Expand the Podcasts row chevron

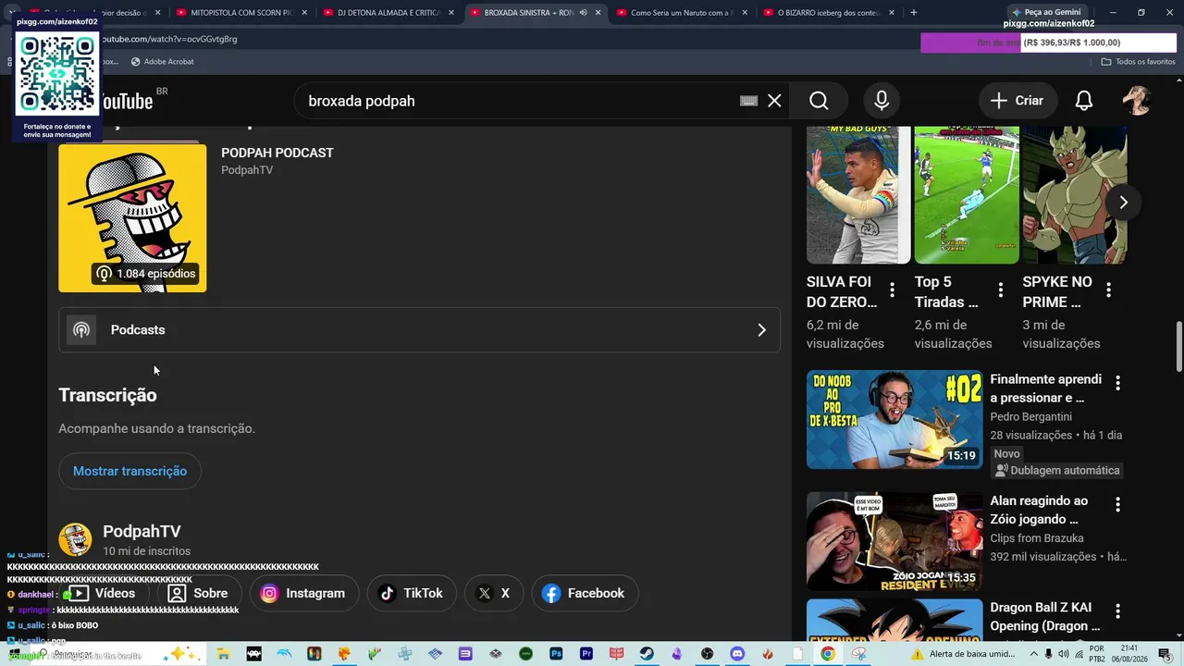pos(761,330)
